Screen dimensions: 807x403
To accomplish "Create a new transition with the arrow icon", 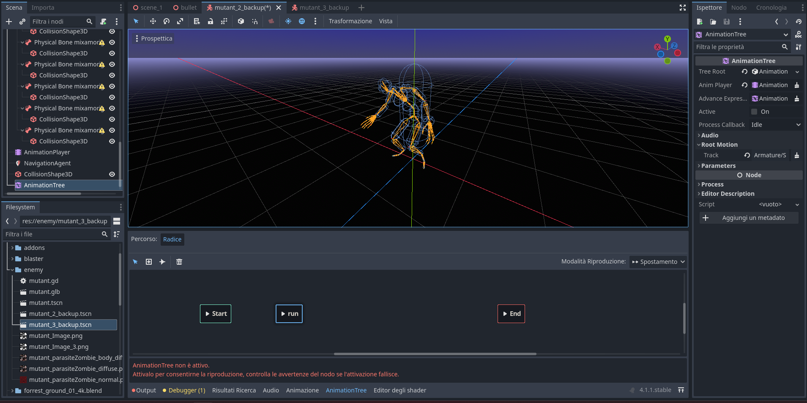I will (162, 261).
